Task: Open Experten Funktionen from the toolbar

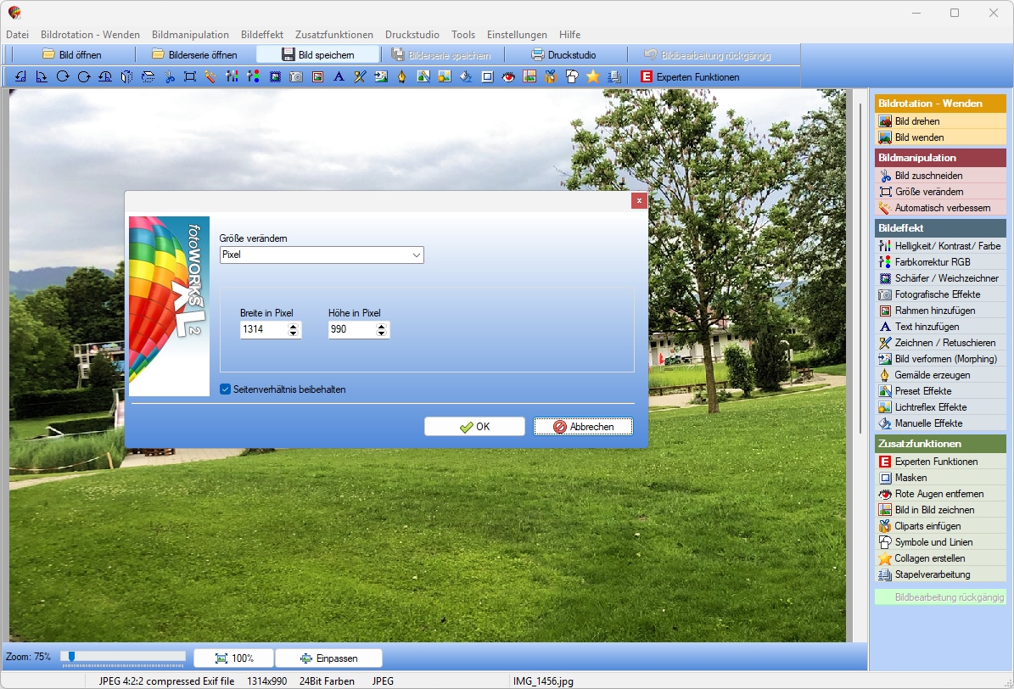Action: click(689, 77)
